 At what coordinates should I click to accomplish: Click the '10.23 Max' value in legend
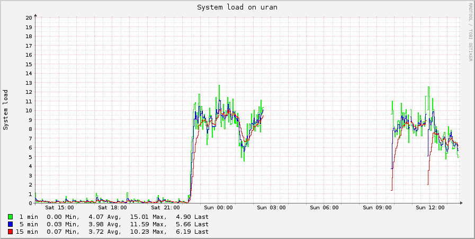point(148,232)
